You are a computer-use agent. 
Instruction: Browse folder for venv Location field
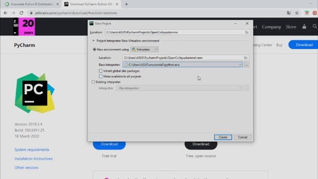click(245, 58)
